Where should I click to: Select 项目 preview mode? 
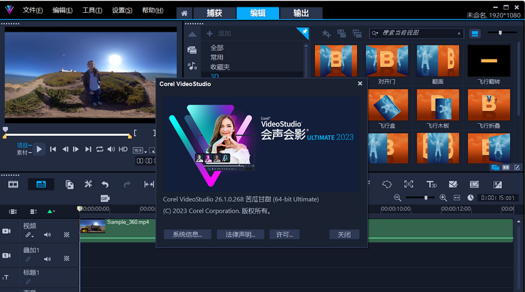22,145
